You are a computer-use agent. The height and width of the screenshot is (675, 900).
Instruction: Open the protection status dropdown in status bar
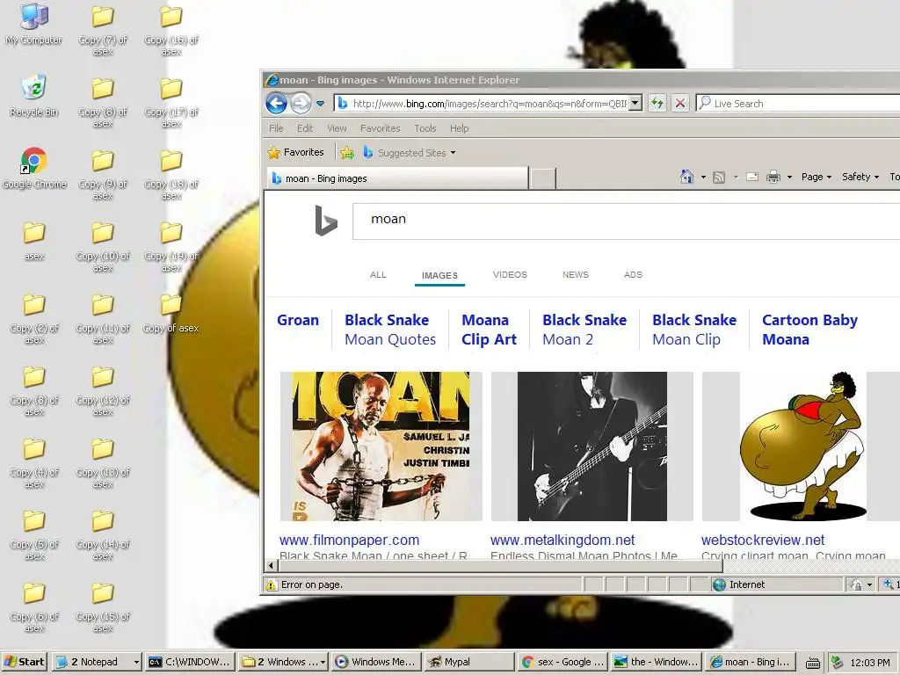[869, 584]
